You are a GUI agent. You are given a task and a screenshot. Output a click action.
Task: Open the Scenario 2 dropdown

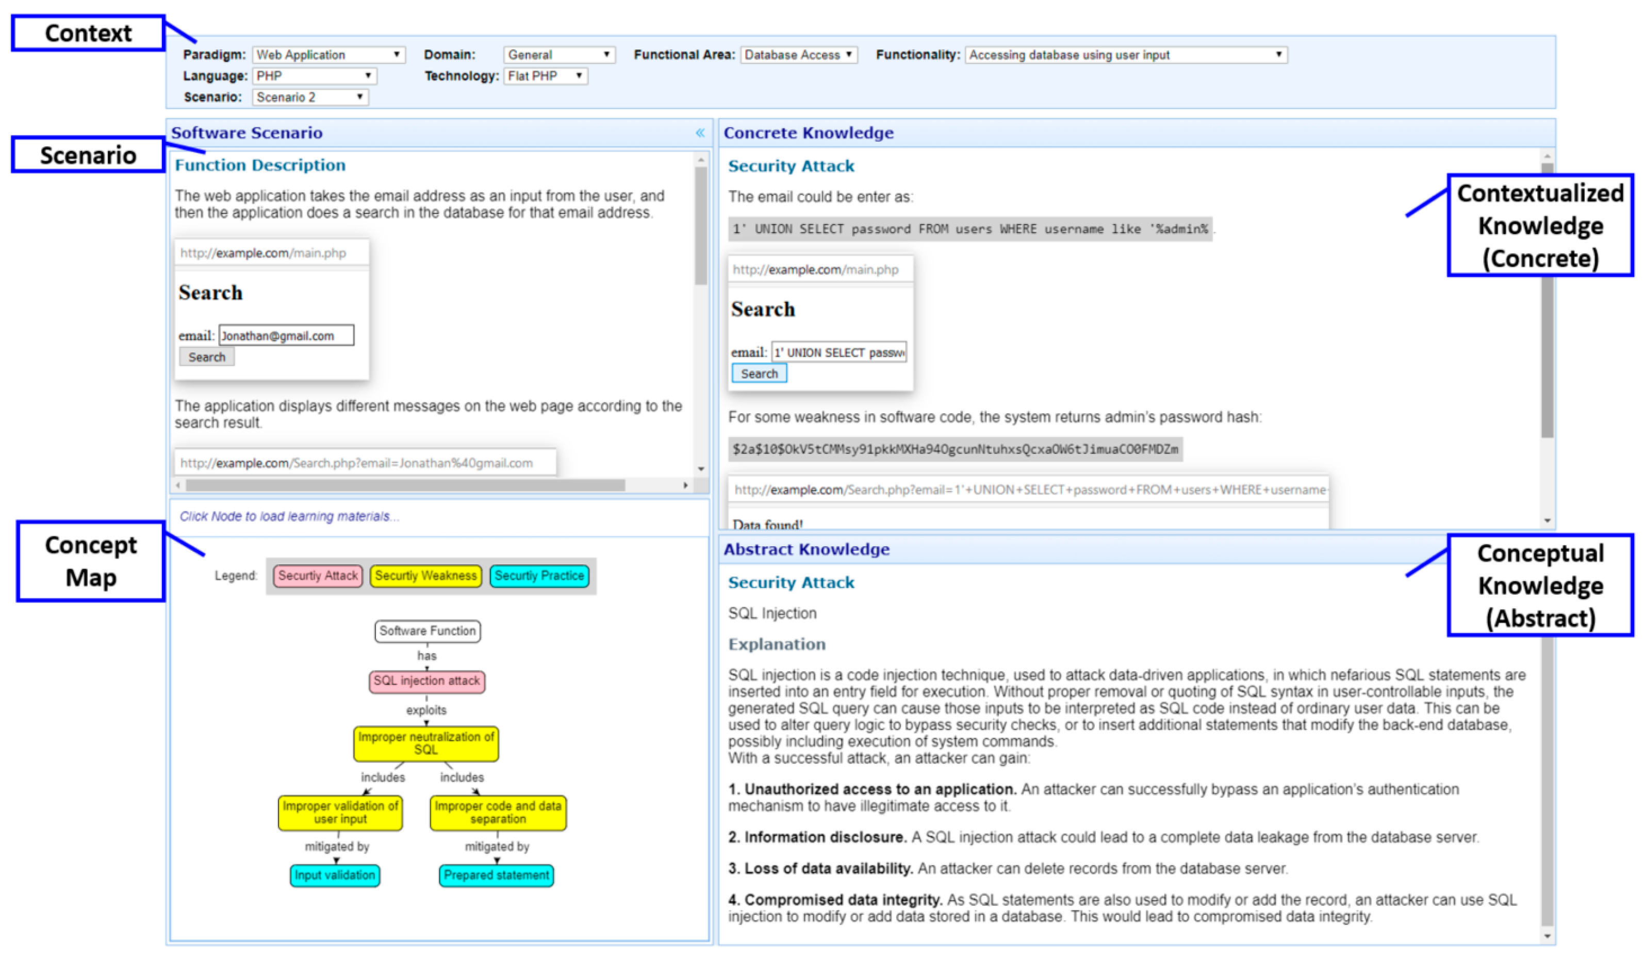coord(310,97)
